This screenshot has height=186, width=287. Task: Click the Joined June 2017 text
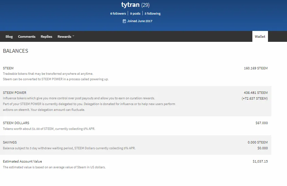coord(140,21)
